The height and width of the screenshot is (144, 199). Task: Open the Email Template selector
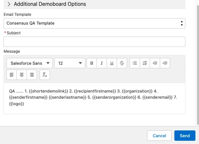click(94, 23)
